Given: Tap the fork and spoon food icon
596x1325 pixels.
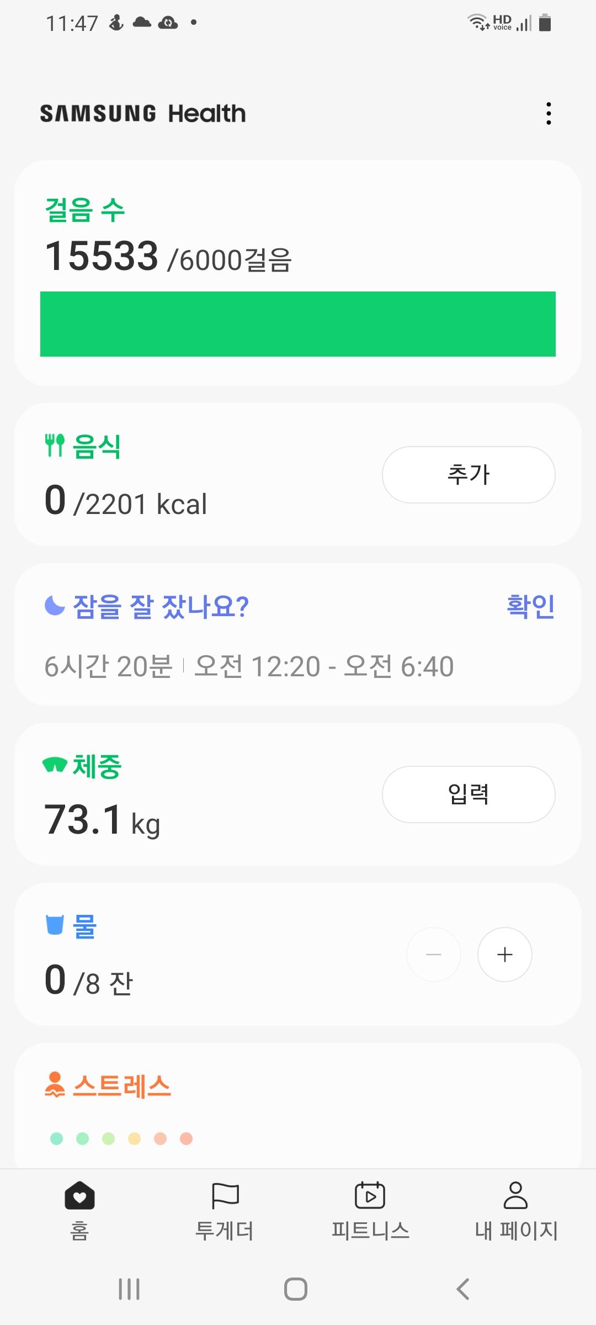Looking at the screenshot, I should click(55, 445).
